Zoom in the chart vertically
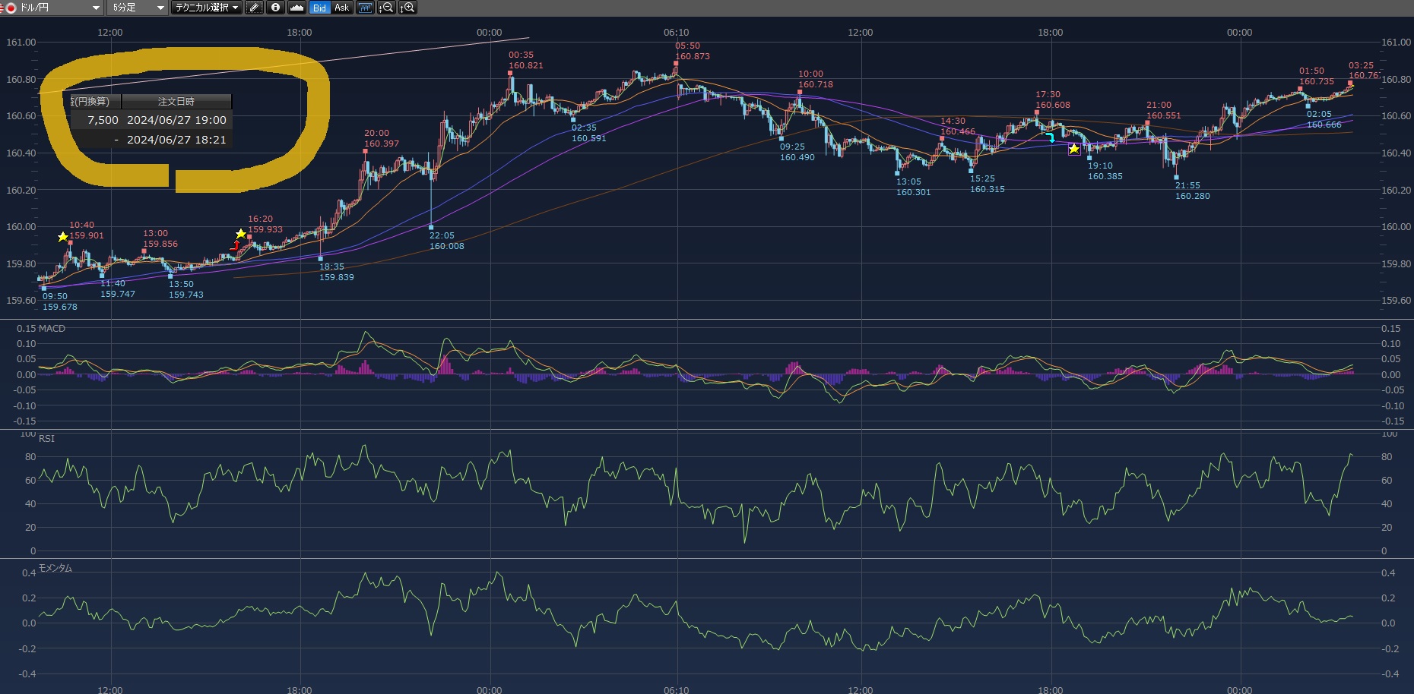1414x694 pixels. click(x=407, y=8)
